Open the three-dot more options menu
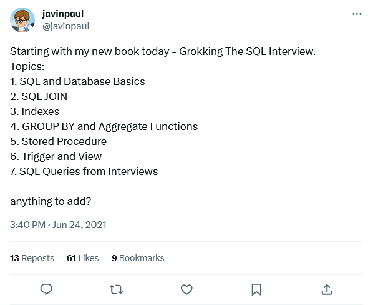Screen dimensions: 373x305 pos(357,14)
